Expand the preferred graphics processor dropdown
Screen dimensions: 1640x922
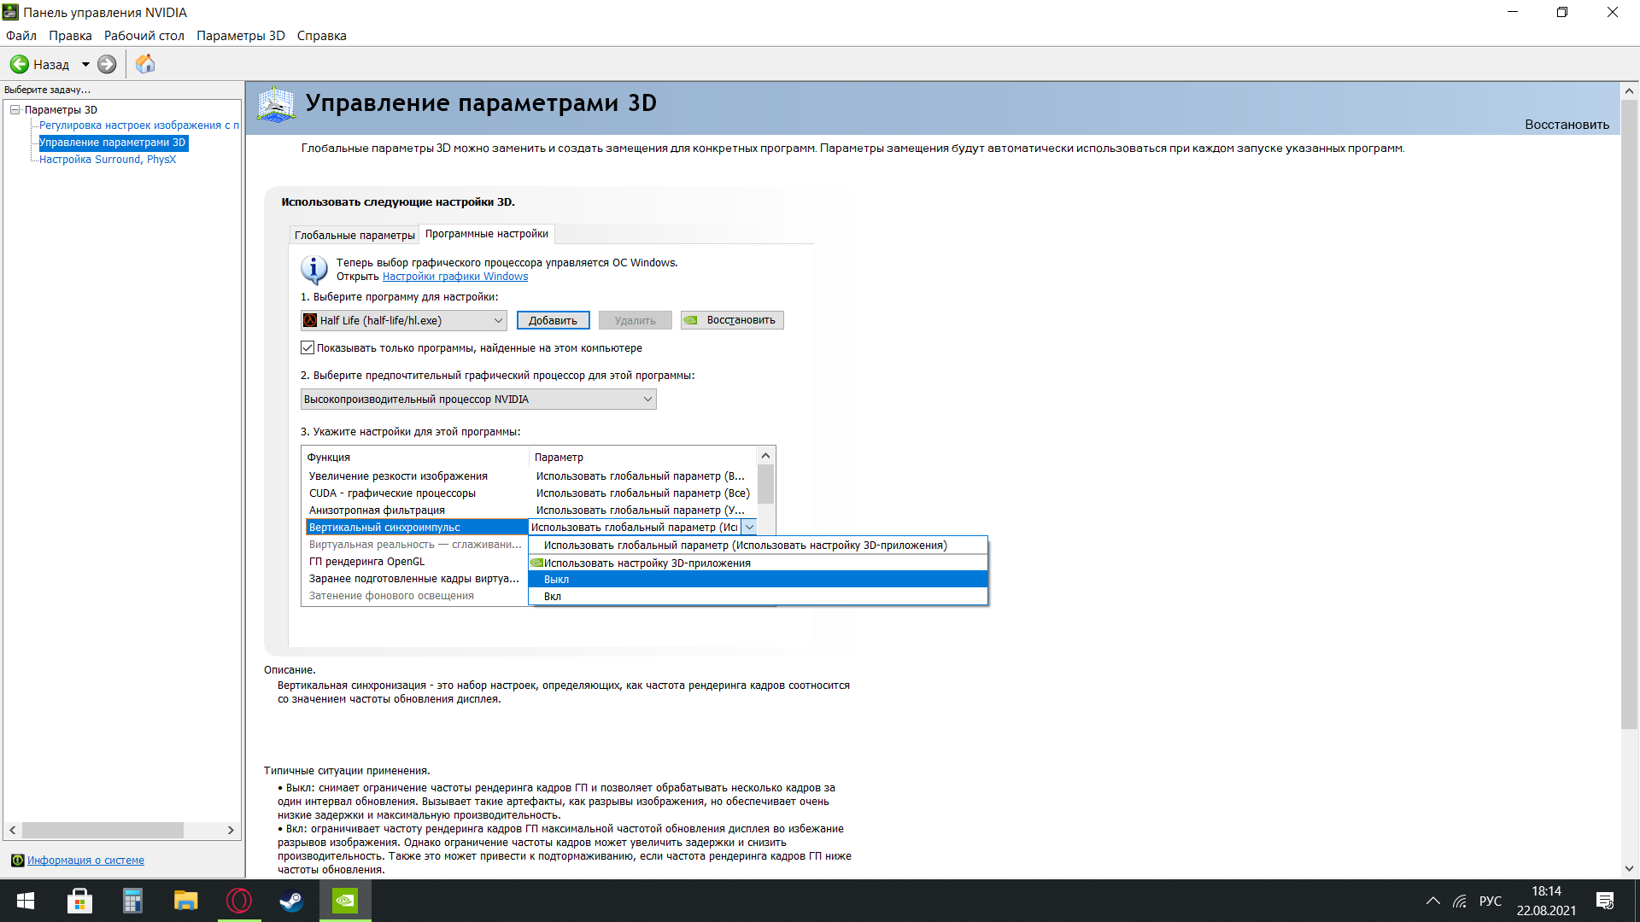click(x=478, y=399)
